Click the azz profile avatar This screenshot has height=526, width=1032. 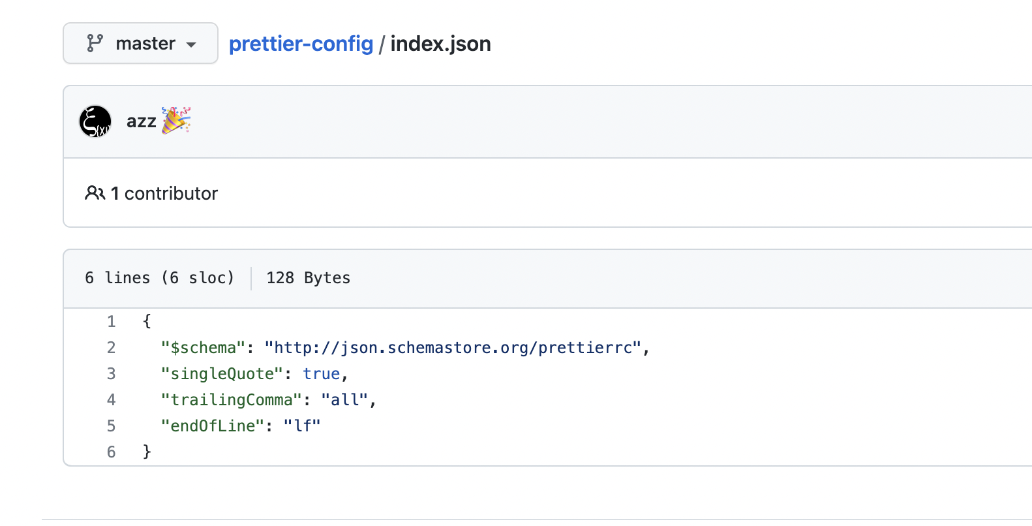(x=95, y=121)
